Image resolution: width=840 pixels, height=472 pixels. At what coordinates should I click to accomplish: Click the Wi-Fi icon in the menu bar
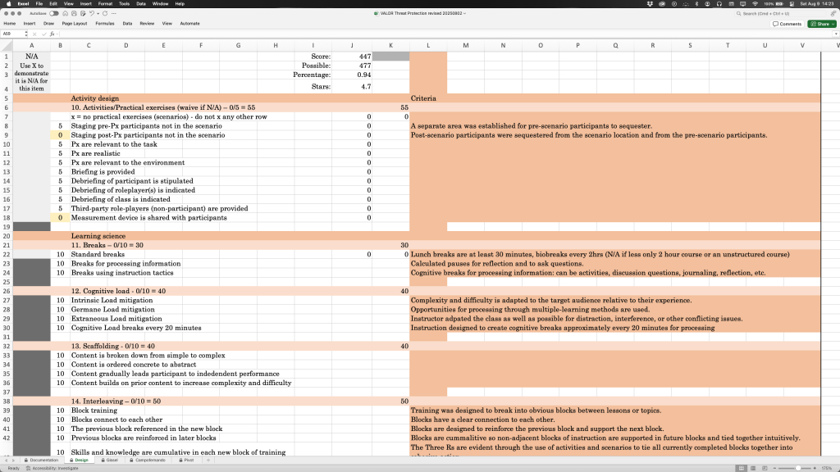[x=755, y=4]
